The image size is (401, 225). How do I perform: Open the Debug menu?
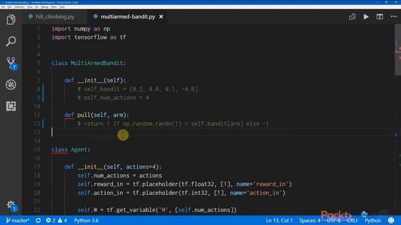coord(44,7)
